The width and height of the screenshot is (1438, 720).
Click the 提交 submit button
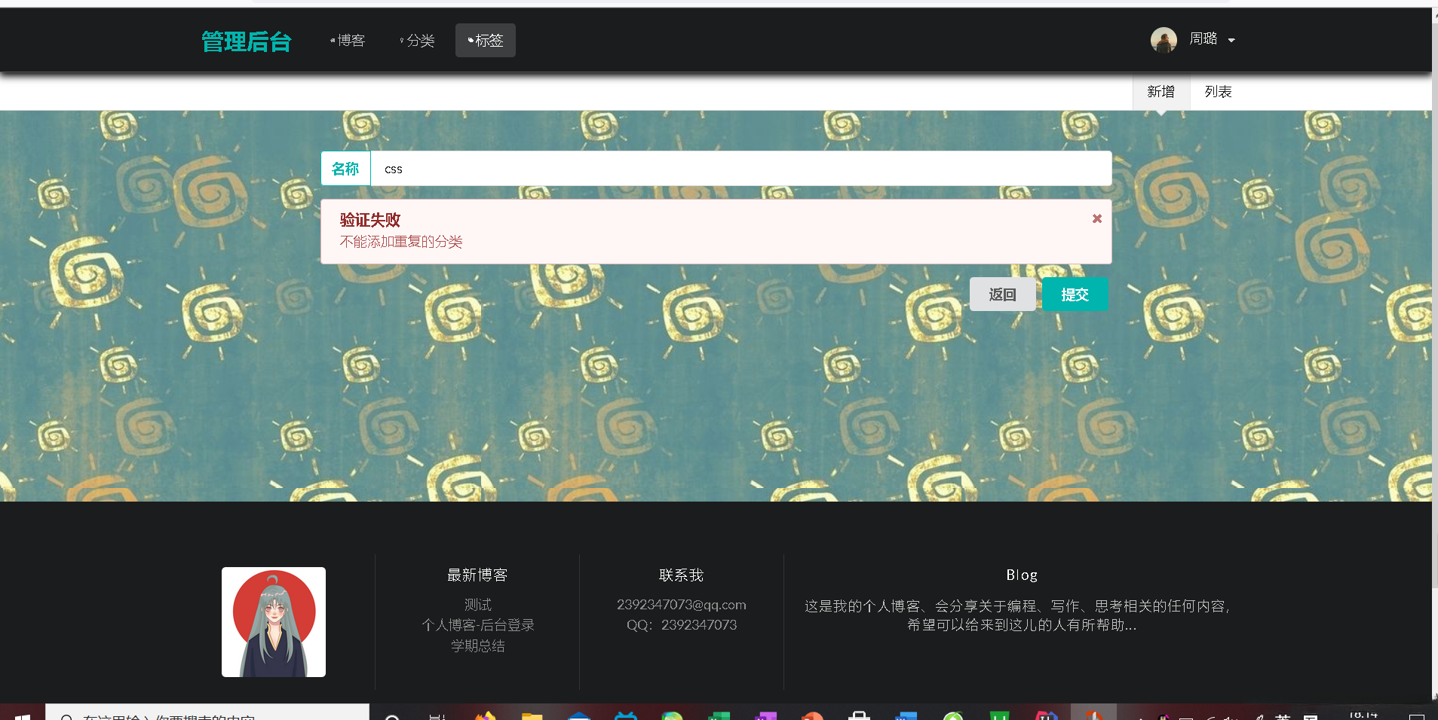(1074, 294)
